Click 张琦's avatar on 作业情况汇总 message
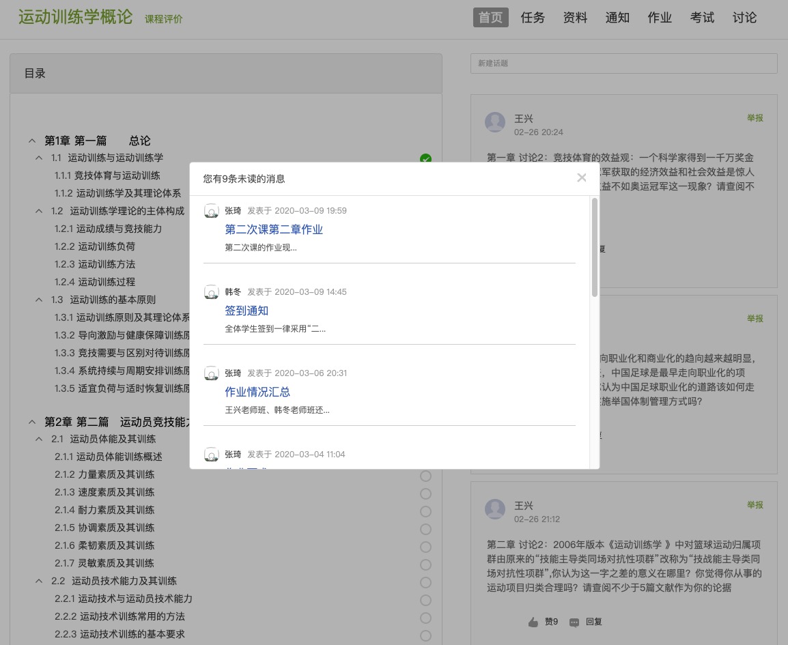 click(x=212, y=373)
